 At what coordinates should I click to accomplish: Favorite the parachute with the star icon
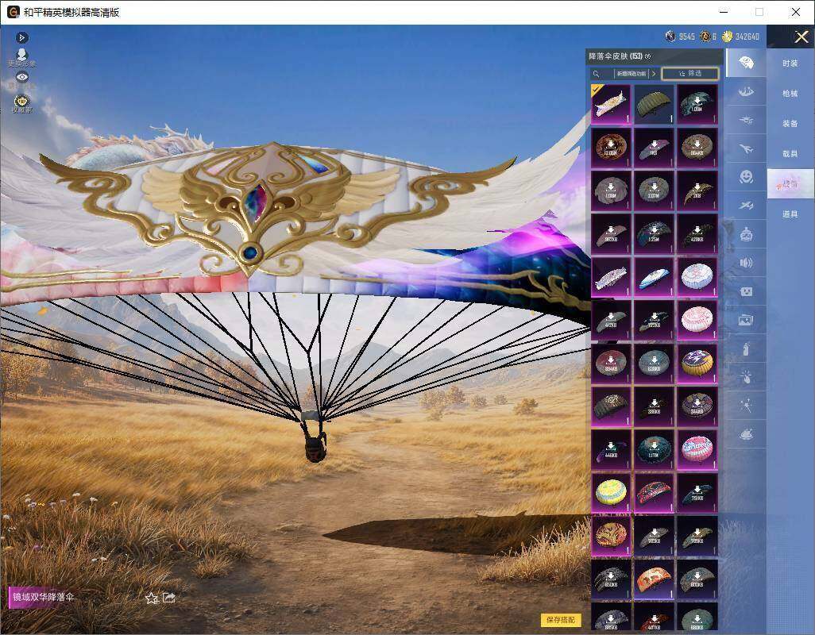pos(151,598)
